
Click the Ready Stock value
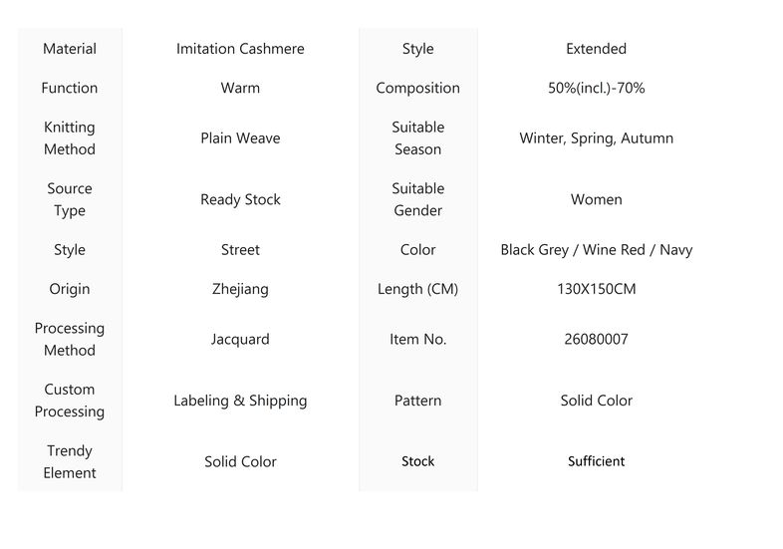(240, 199)
